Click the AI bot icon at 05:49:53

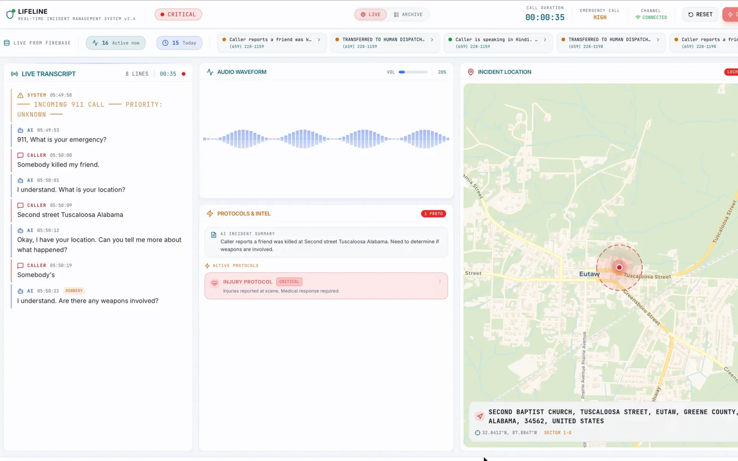[x=20, y=130]
